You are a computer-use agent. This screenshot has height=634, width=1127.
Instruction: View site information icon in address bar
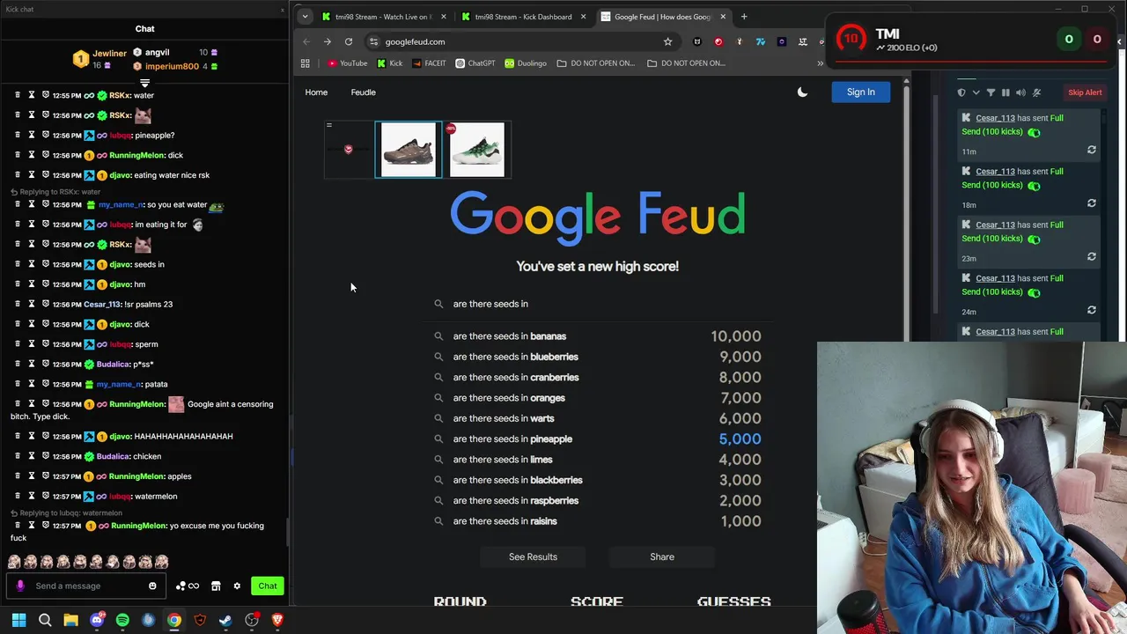coord(373,41)
